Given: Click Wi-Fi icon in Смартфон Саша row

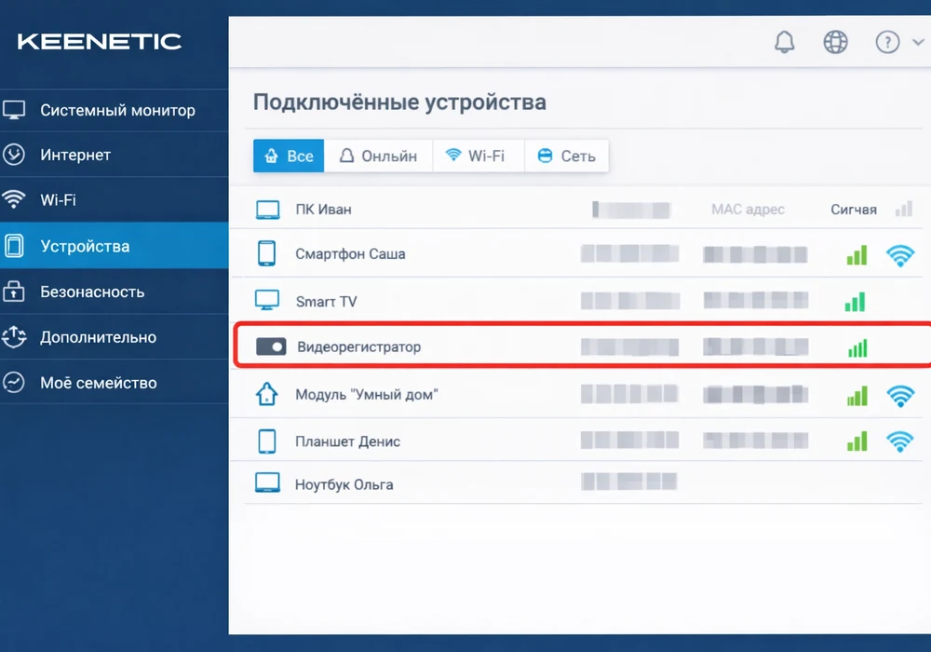Looking at the screenshot, I should pyautogui.click(x=900, y=256).
